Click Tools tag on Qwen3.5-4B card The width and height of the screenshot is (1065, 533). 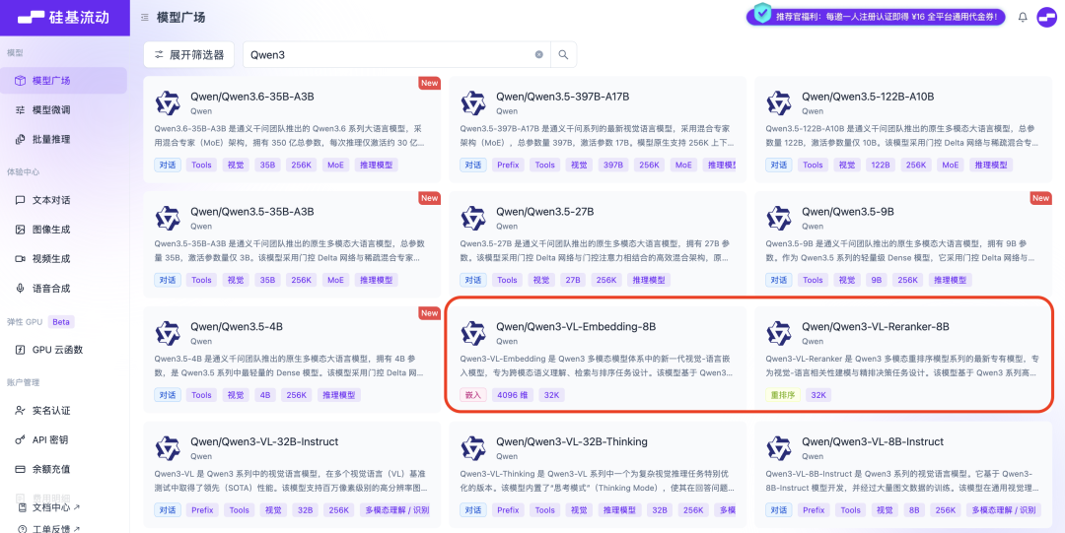202,394
